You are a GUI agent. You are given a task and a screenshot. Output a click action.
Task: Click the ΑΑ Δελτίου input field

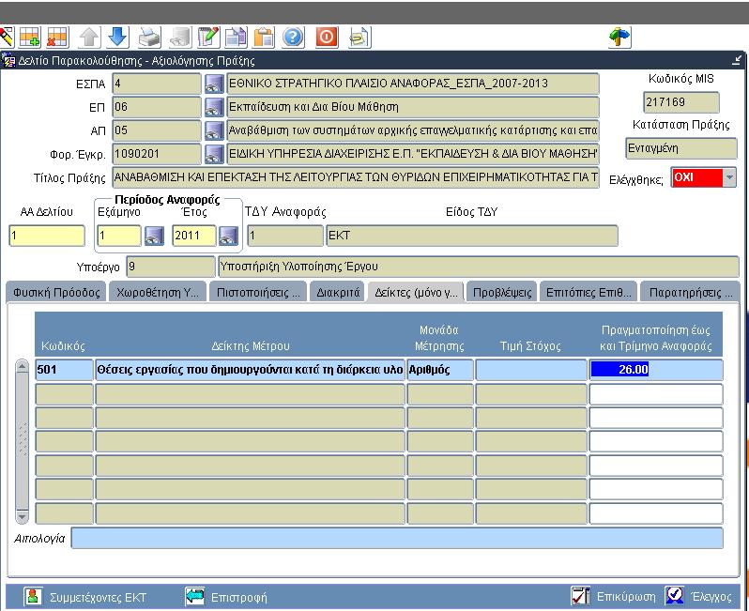(47, 236)
